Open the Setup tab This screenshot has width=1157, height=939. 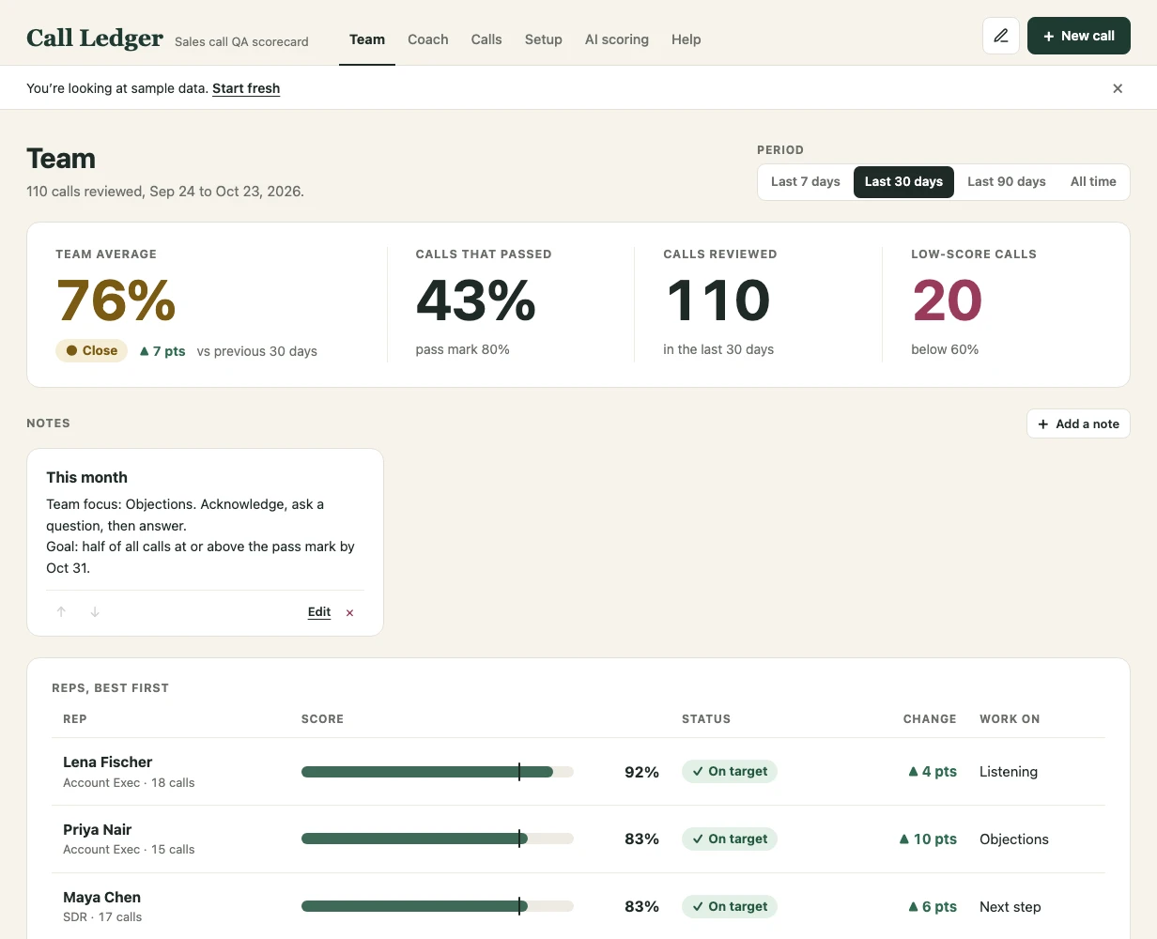tap(544, 39)
